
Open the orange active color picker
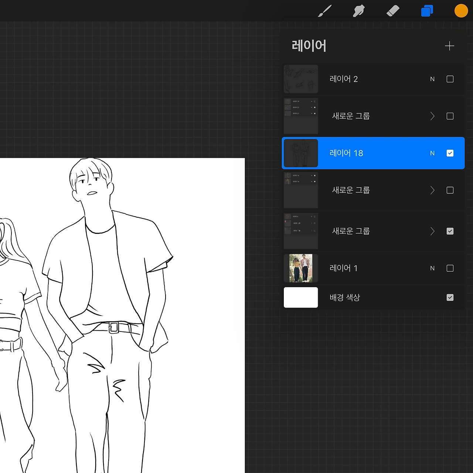[461, 11]
